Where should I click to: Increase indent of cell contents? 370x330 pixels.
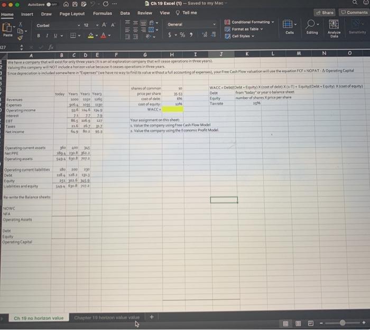coord(135,37)
